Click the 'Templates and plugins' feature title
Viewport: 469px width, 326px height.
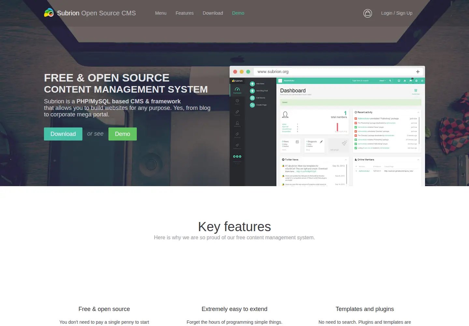365,309
